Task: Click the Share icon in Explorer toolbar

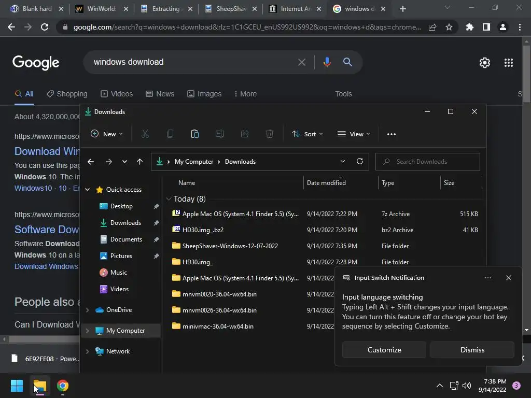Action: (x=245, y=134)
